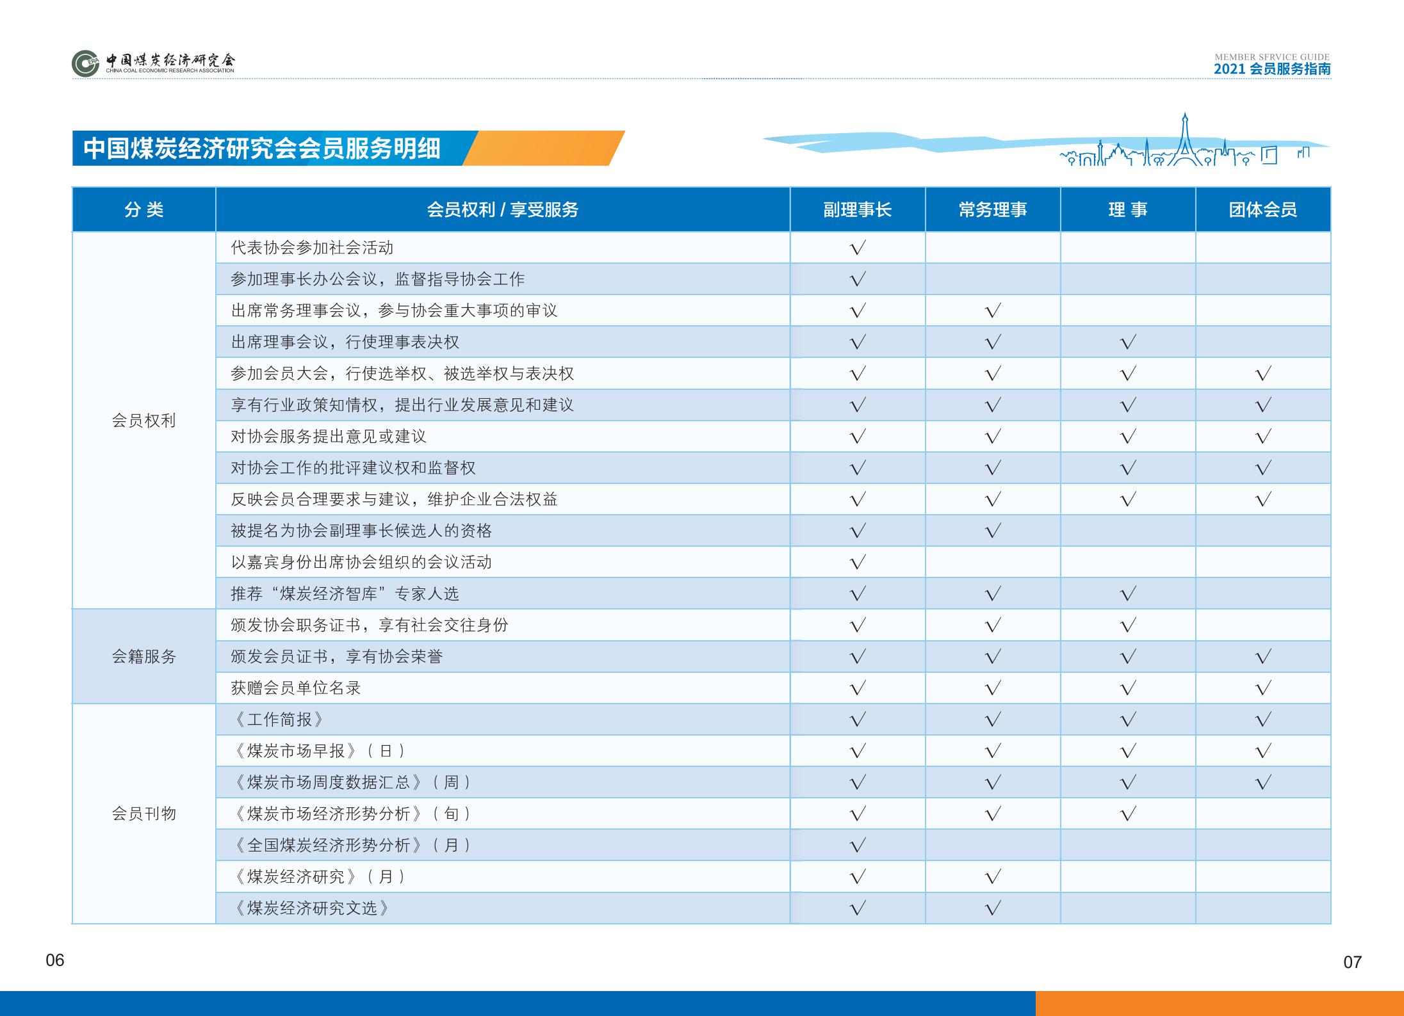
Task: Click the 中国煤炭经济研究会会员服务明细 heading
Action: coord(262,149)
